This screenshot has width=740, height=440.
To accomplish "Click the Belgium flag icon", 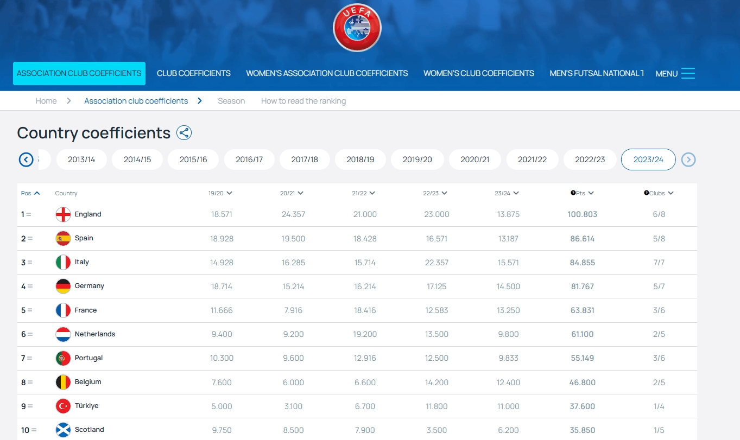I will click(63, 382).
